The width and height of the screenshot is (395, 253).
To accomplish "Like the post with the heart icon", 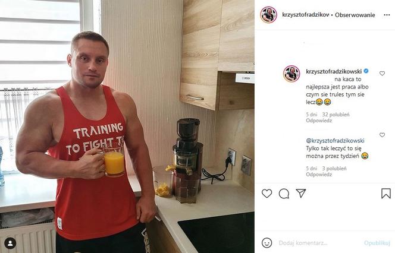I will [267, 194].
